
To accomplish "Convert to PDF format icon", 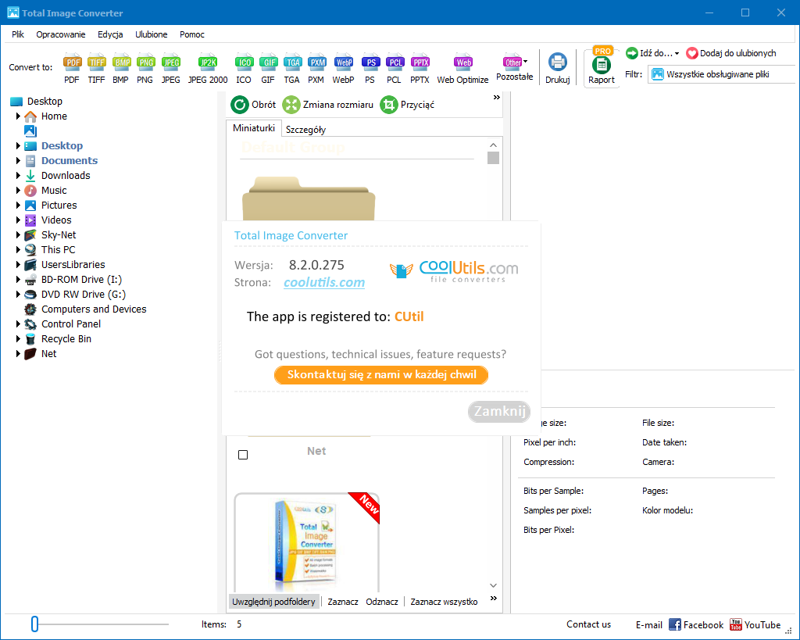I will tap(72, 69).
